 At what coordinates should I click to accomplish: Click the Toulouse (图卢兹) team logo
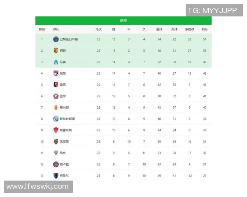56,164
